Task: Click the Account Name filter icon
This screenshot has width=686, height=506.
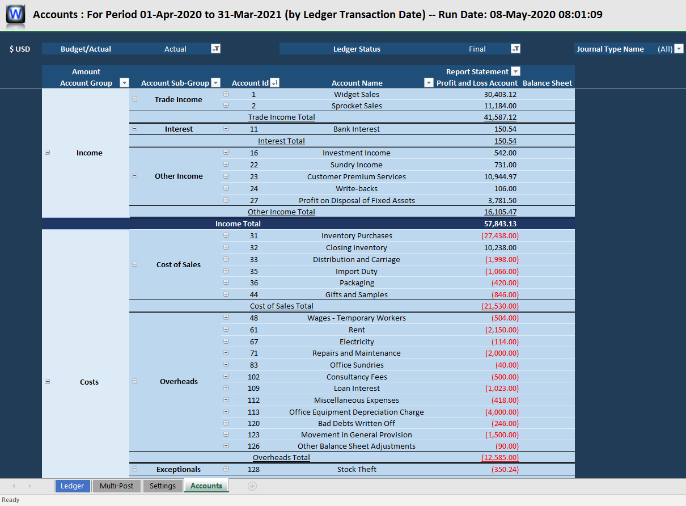Action: (x=429, y=82)
